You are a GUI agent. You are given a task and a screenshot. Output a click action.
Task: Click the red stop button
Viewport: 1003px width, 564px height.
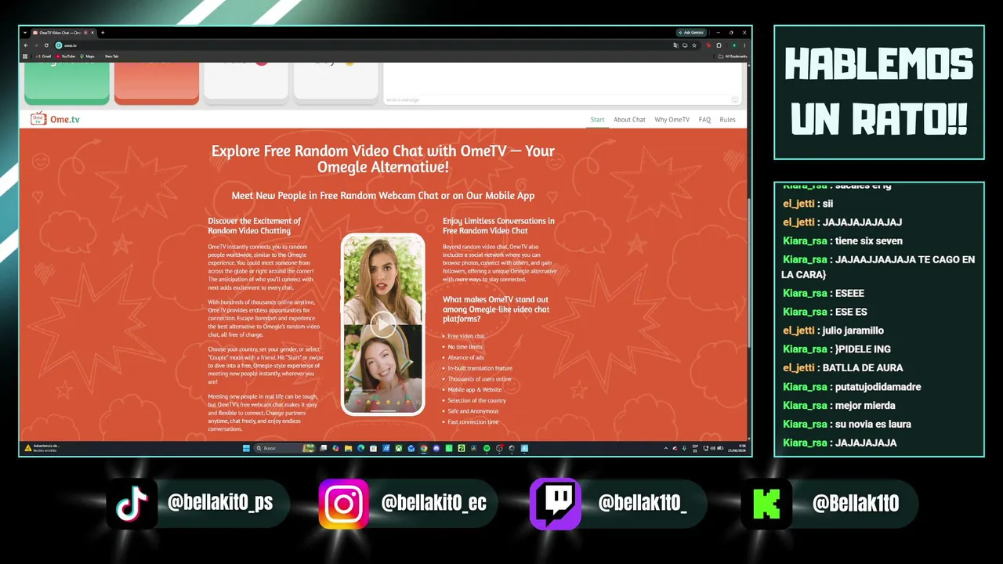click(157, 82)
